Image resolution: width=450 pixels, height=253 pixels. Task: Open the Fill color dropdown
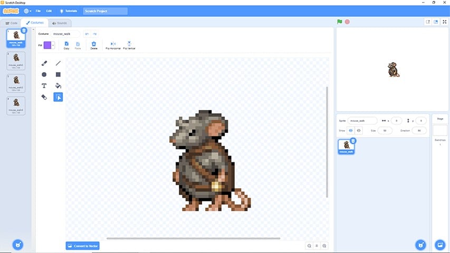[53, 45]
